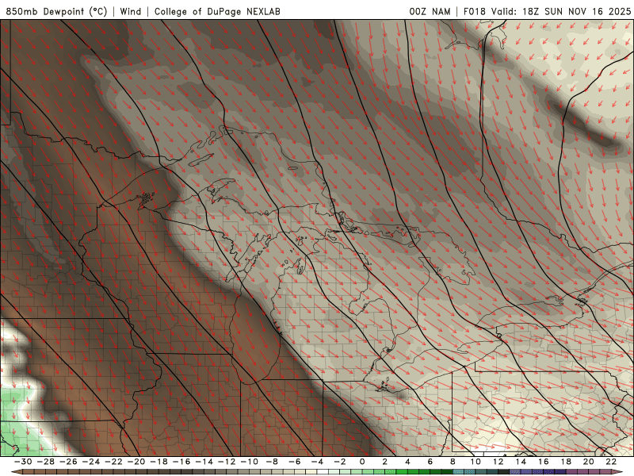634x476 pixels.
Task: Click the 16 value on the color scale
Action: (x=544, y=462)
